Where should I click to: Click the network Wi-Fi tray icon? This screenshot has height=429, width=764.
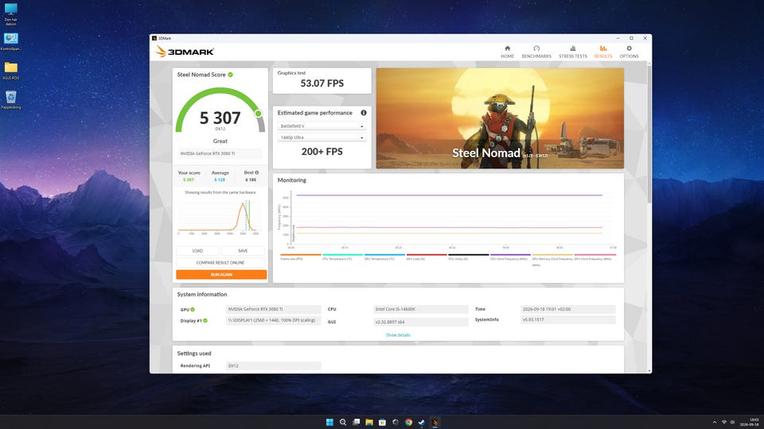(x=724, y=422)
